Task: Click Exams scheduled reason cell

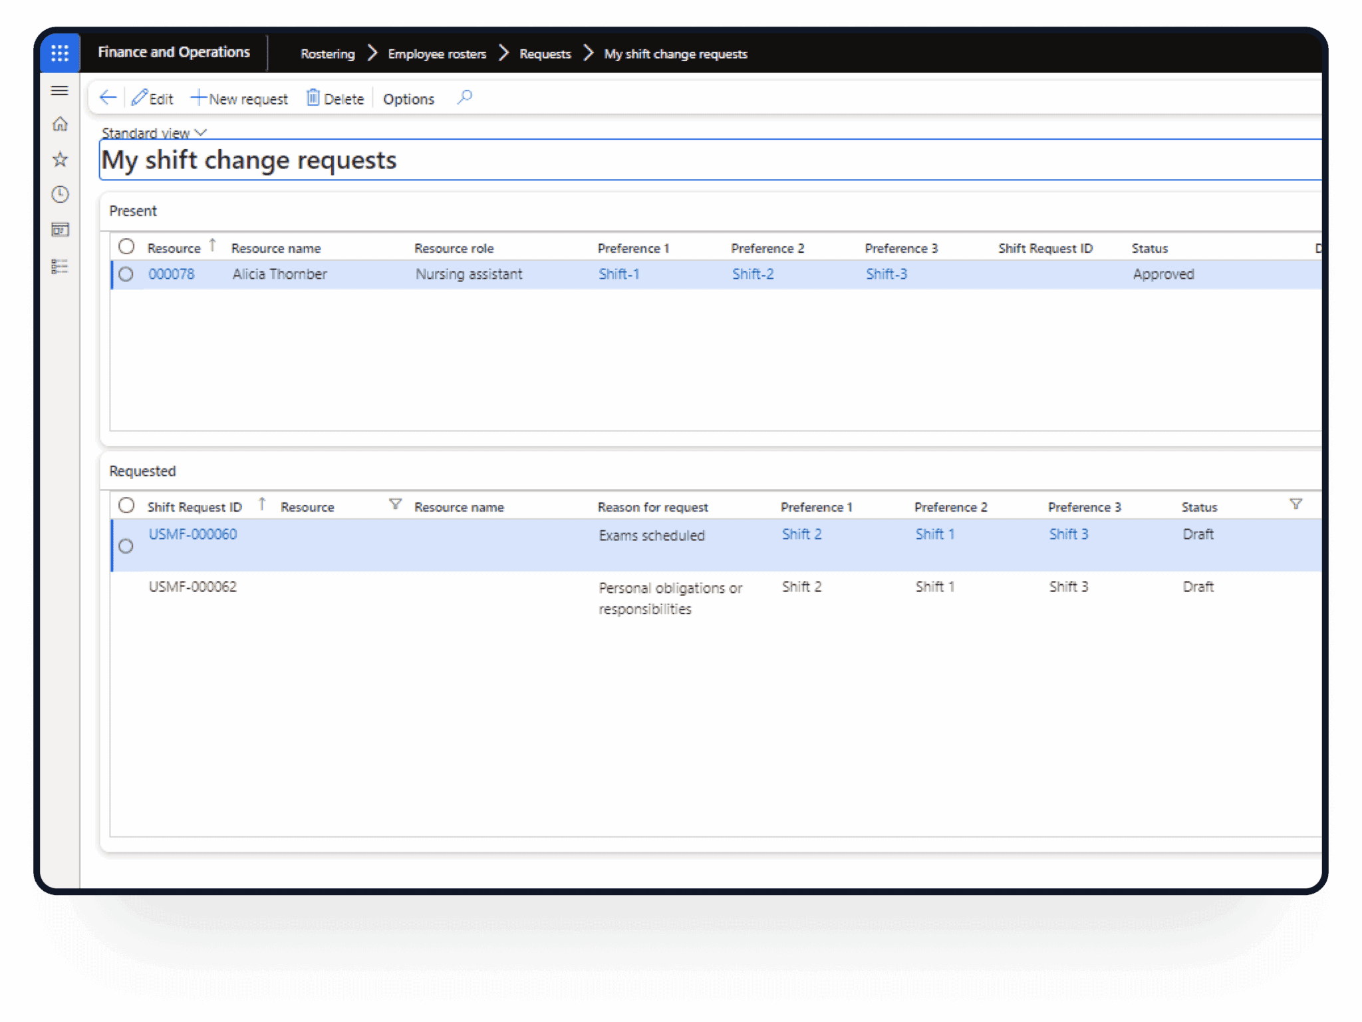Action: 652,536
